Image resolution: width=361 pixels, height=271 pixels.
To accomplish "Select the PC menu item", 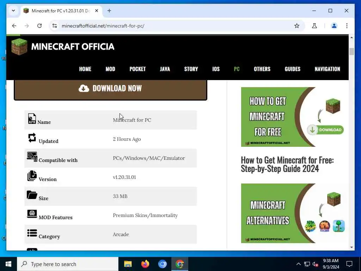I will (237, 69).
